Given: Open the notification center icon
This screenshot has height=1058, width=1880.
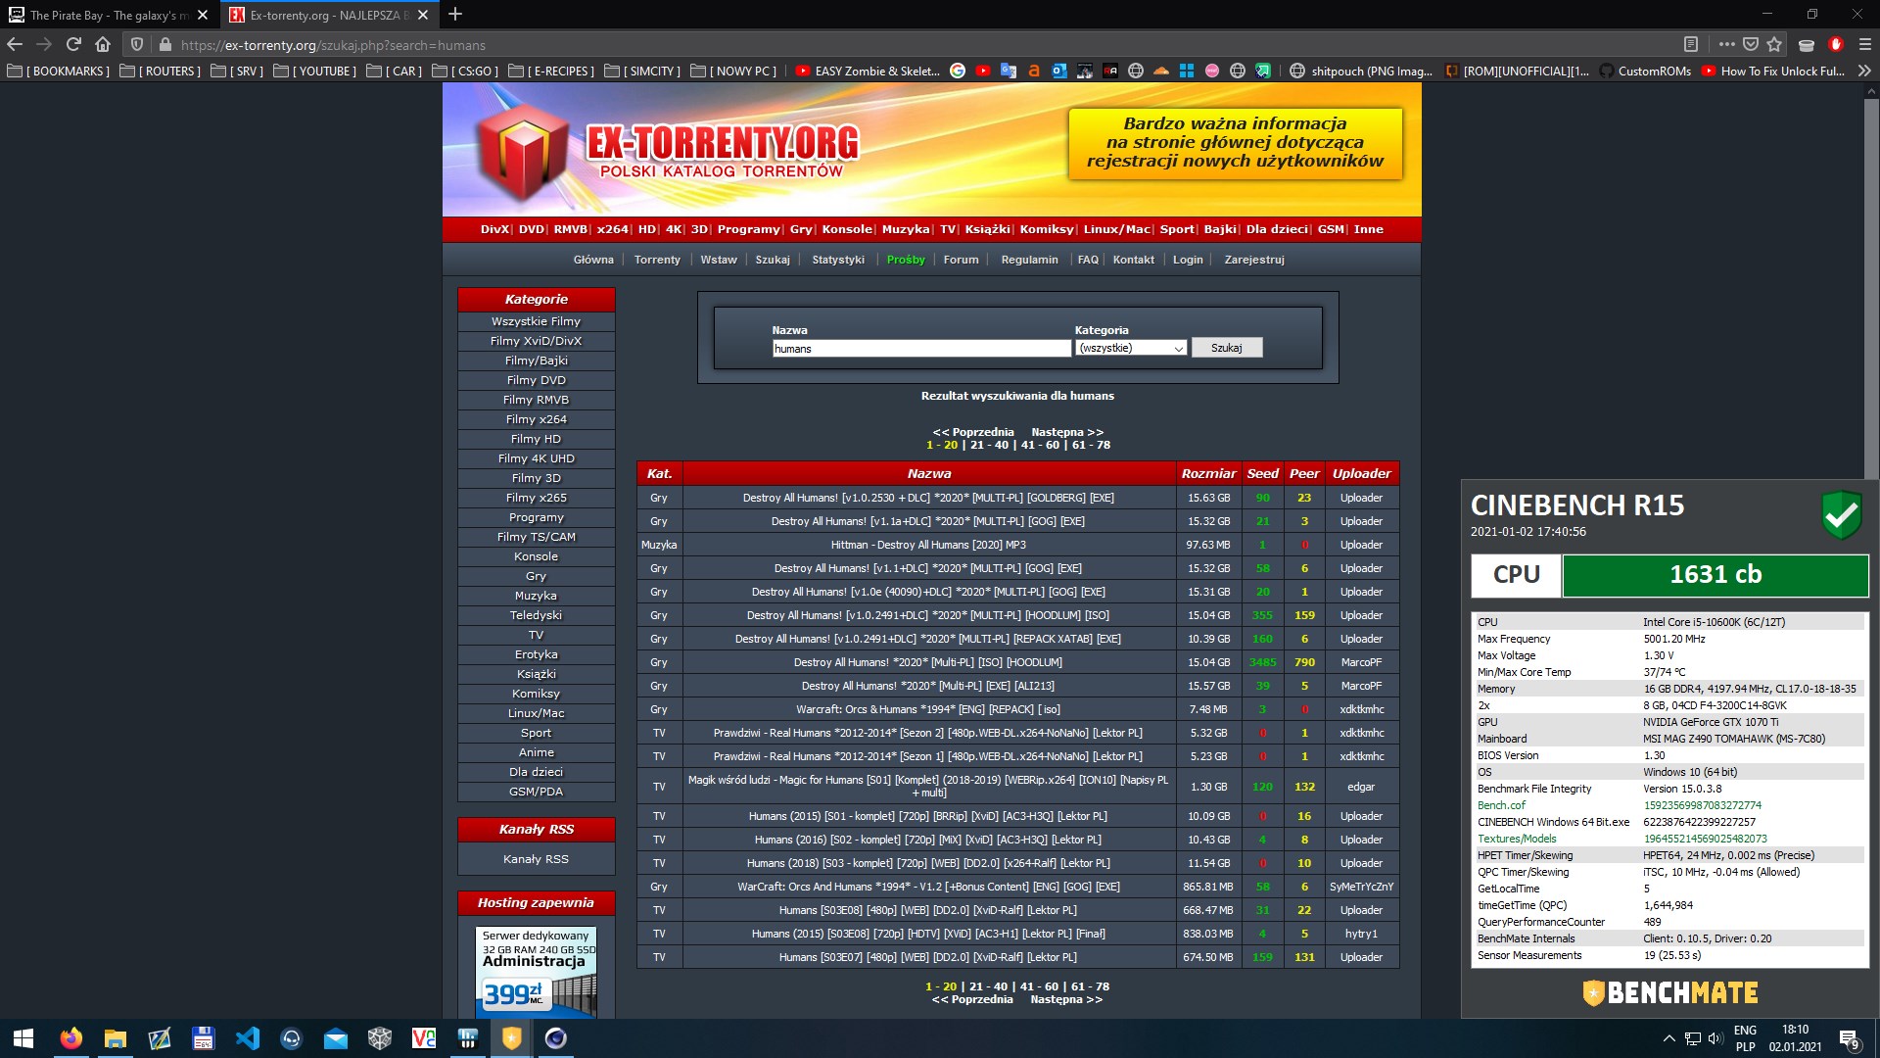Looking at the screenshot, I should point(1850,1039).
